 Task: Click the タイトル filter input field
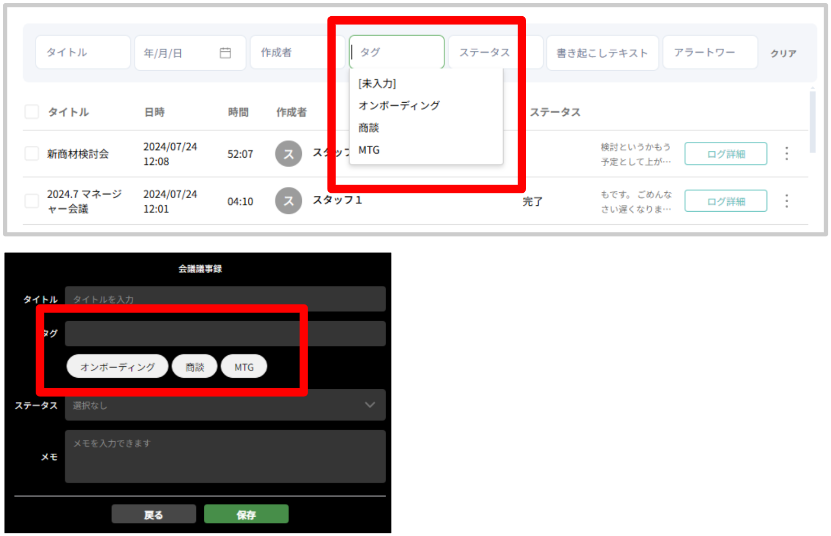pos(83,52)
